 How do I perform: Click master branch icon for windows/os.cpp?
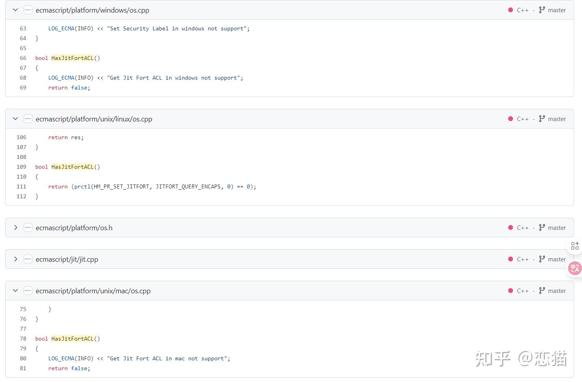coord(542,10)
